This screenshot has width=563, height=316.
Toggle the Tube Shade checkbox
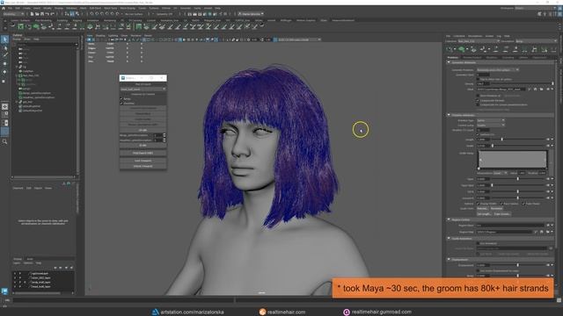pyautogui.click(x=523, y=204)
